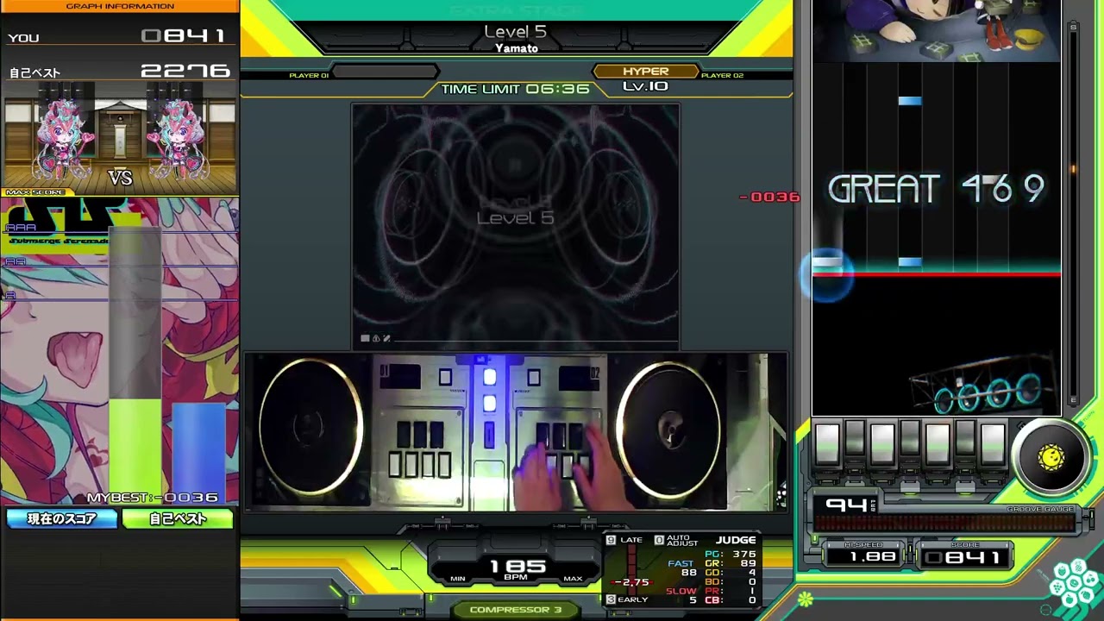Viewport: 1104px width, 621px height.
Task: Click the hexagon fruit icons cluster
Action: tap(1075, 583)
